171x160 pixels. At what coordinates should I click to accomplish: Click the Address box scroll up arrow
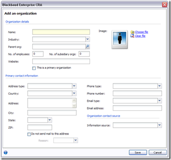(74, 100)
